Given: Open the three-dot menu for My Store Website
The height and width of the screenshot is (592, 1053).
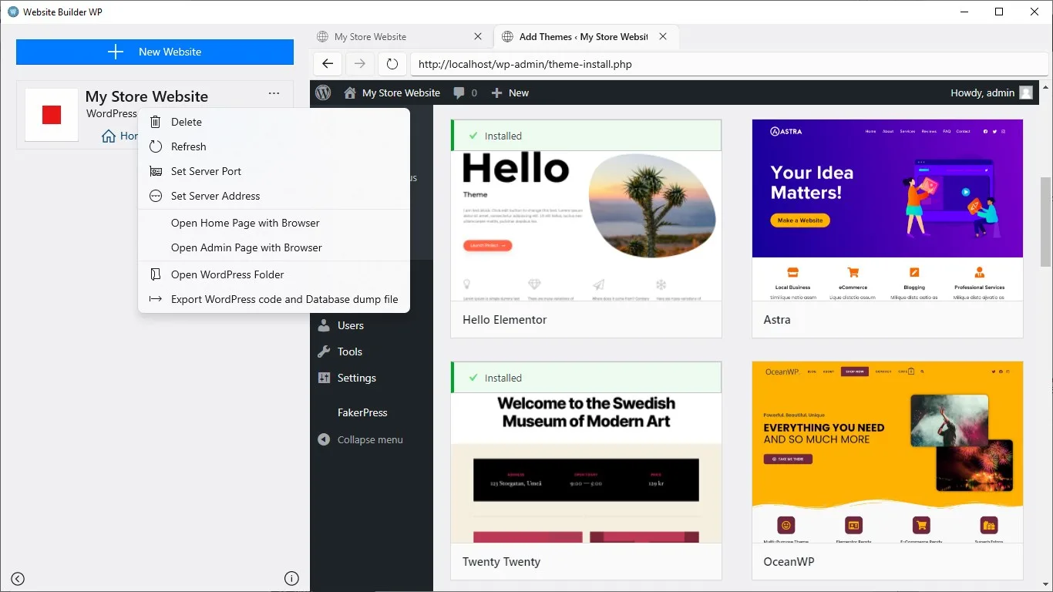Looking at the screenshot, I should [274, 93].
